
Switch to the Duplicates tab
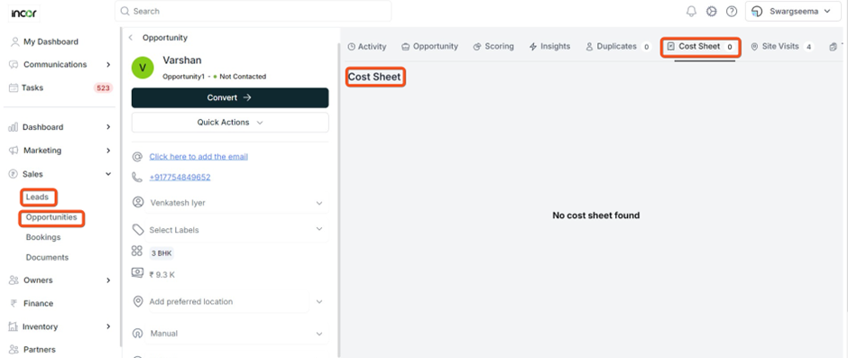(618, 47)
